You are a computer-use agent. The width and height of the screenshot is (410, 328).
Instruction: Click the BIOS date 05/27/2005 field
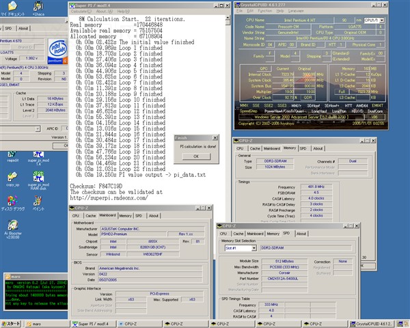coord(150,280)
